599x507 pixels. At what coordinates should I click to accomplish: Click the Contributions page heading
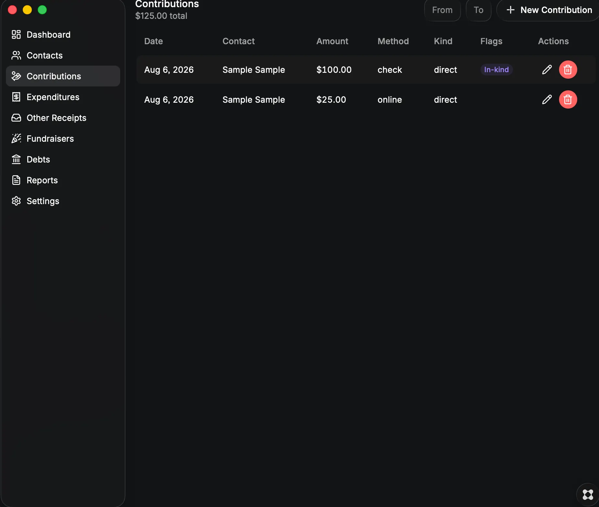167,4
